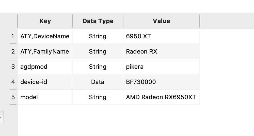Open the String data type for ATY,DeviceName

[98, 36]
